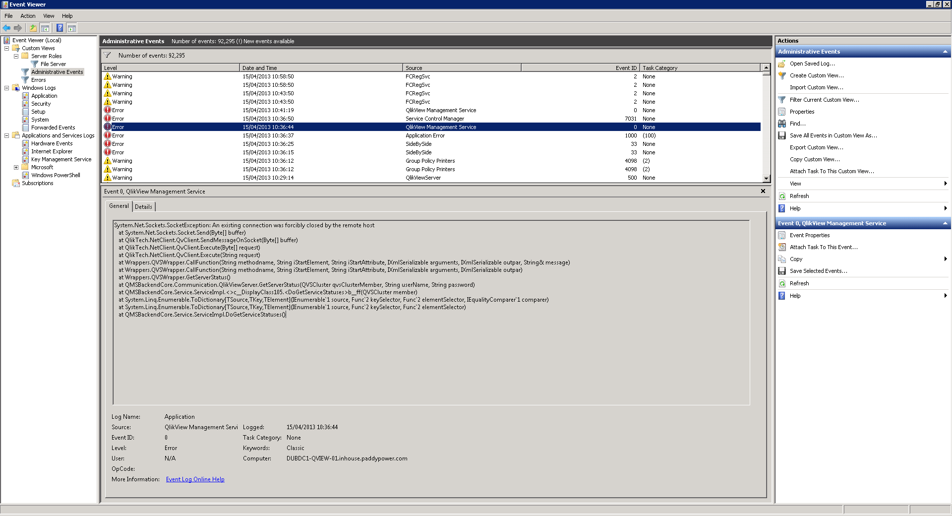Click Copy Custom View action
The width and height of the screenshot is (952, 516).
pyautogui.click(x=815, y=159)
